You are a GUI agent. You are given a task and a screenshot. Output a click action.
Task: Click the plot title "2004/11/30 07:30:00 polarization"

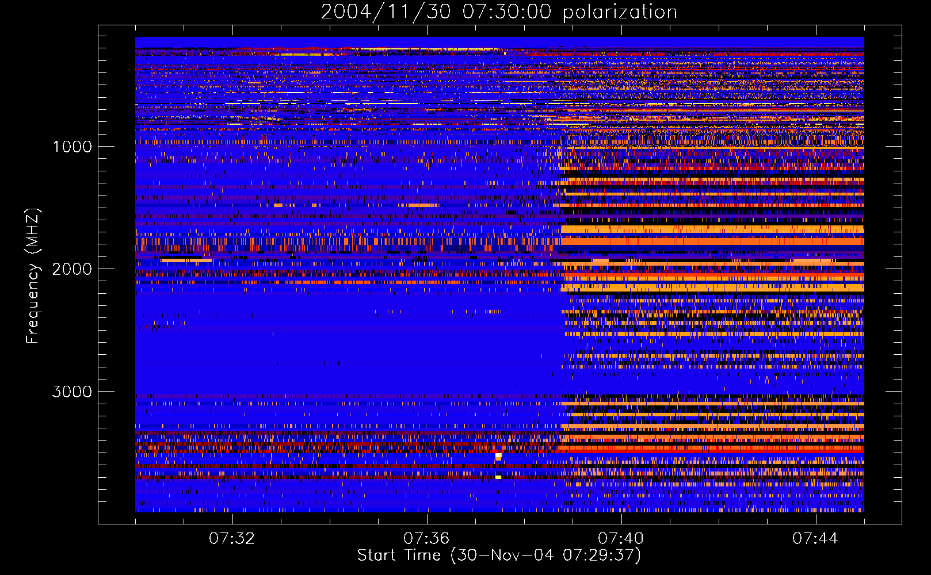click(499, 12)
